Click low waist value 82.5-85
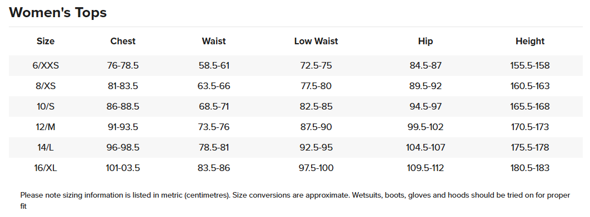 tap(316, 106)
